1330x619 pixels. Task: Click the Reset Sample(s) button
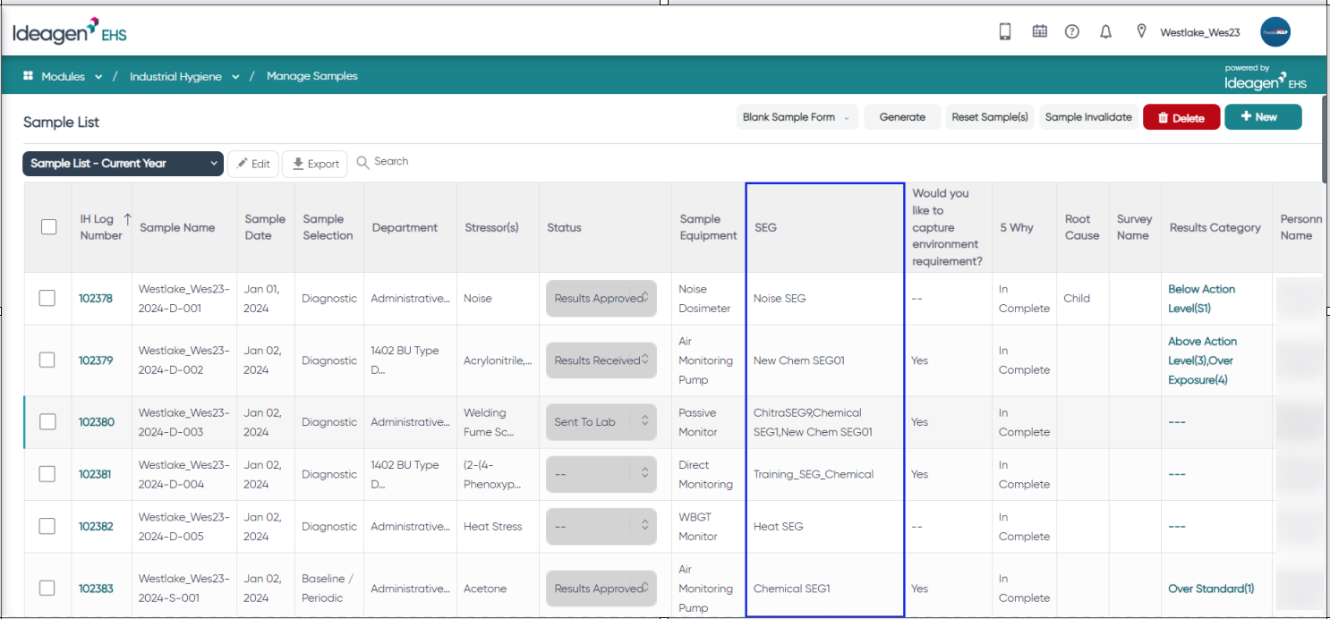coord(990,117)
